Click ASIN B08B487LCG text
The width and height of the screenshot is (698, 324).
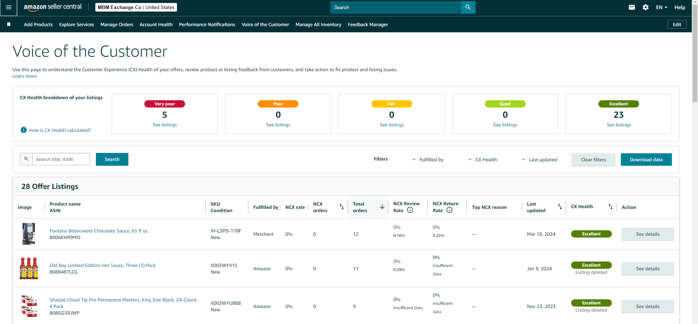point(64,272)
